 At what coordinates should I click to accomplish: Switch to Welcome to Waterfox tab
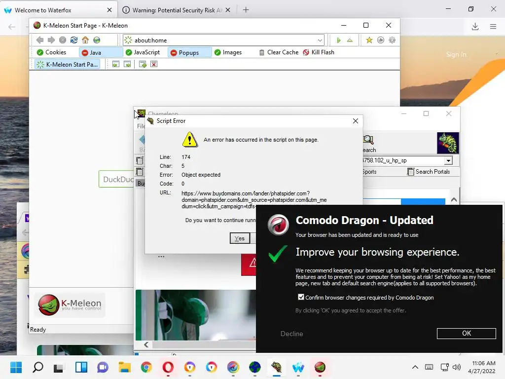58,10
